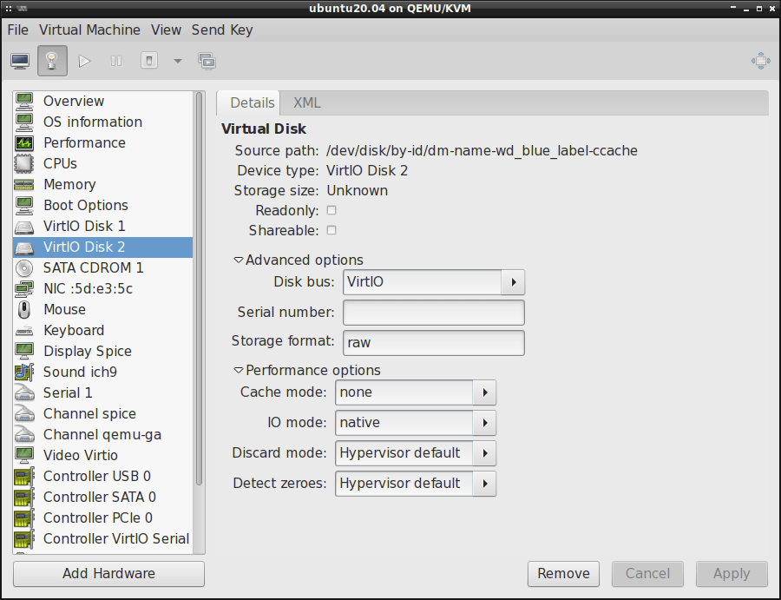This screenshot has width=781, height=600.
Task: Switch to the XML tab
Action: (x=306, y=102)
